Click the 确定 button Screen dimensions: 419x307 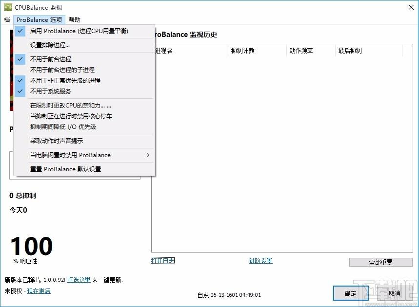tap(351, 293)
